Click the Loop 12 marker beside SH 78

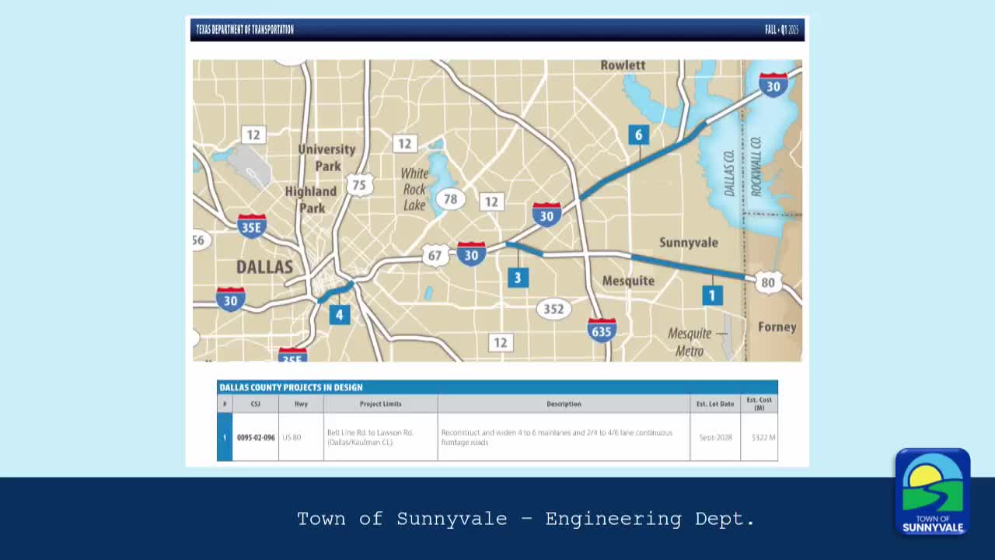491,201
